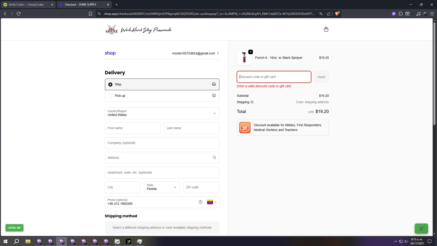437x246 pixels.
Task: Click the GovX ID discount logo
Action: (245, 128)
